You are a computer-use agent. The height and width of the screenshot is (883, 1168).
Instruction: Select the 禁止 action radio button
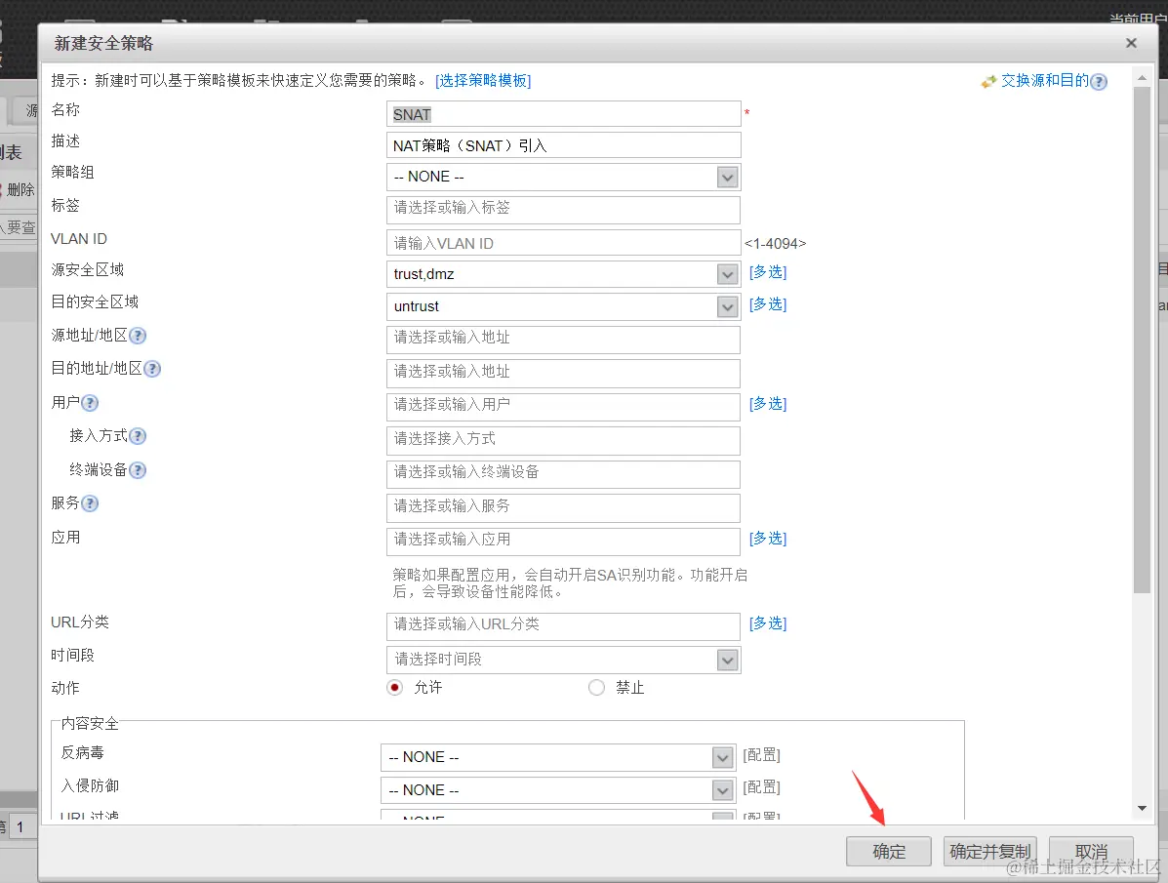coord(596,687)
